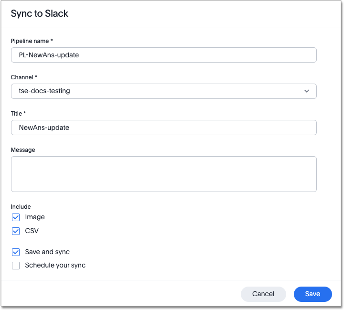Click the "Save and sync" label text
344x310 pixels.
(47, 252)
